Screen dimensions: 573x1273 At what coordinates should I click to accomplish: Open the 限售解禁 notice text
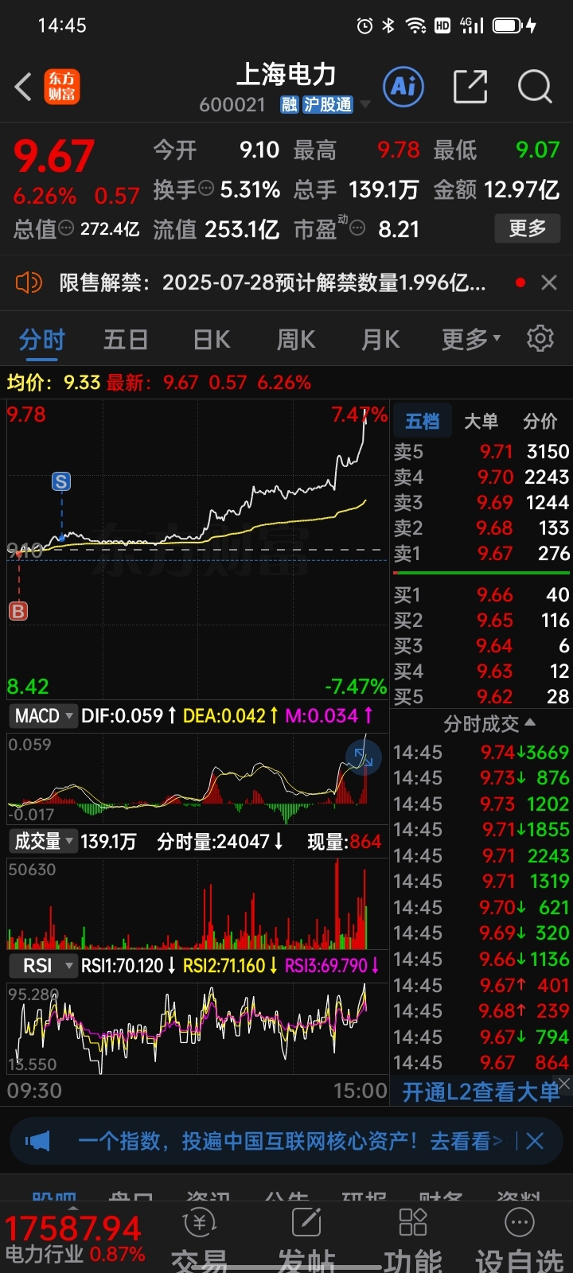tap(272, 282)
